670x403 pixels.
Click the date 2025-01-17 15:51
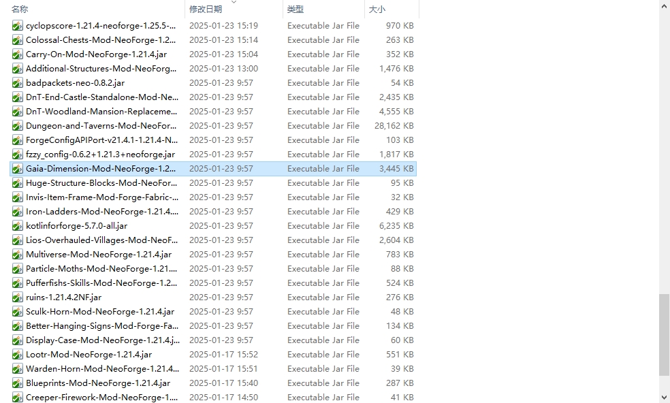pyautogui.click(x=223, y=368)
